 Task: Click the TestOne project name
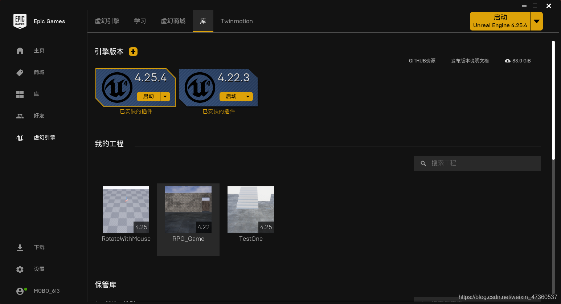(x=251, y=239)
